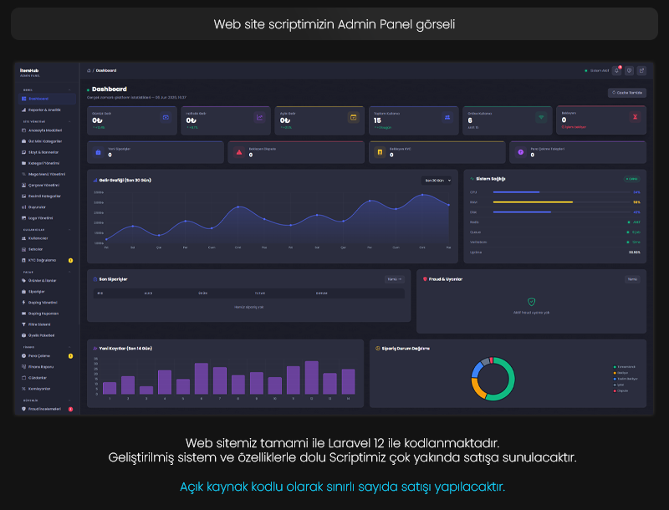Image resolution: width=669 pixels, height=510 pixels.
Task: Click the users icon on the Toplam Kullanıcı card
Action: coord(447,117)
